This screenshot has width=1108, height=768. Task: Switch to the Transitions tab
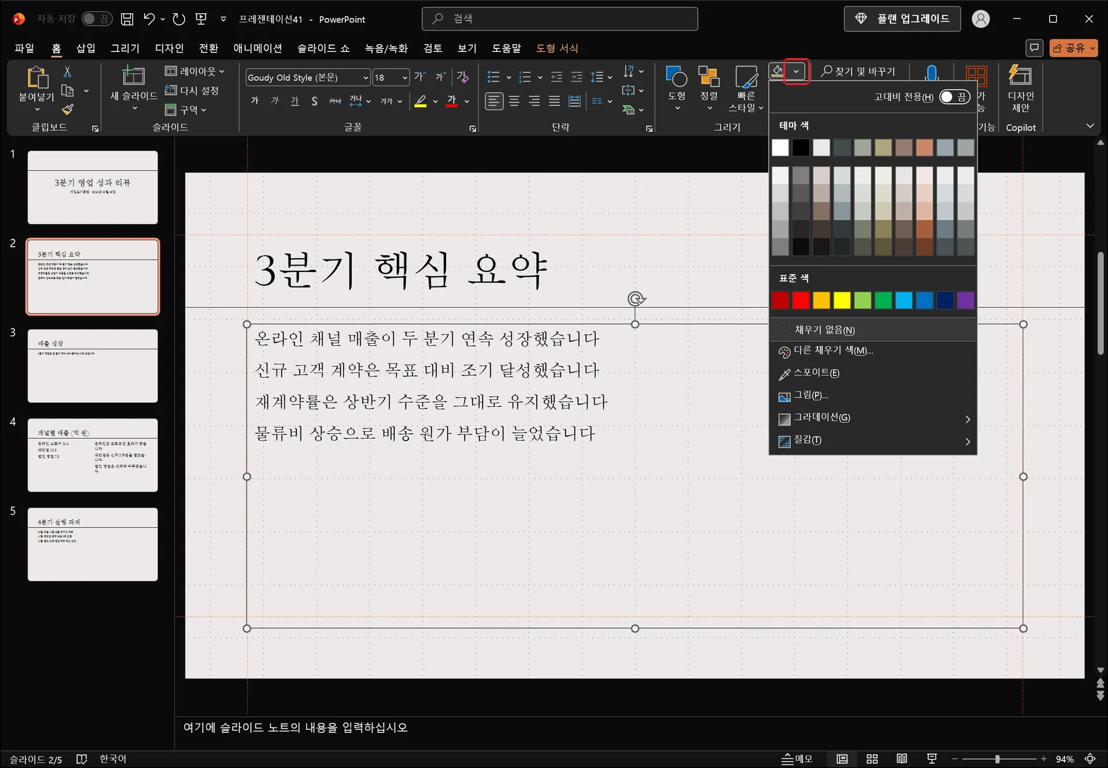pos(208,48)
